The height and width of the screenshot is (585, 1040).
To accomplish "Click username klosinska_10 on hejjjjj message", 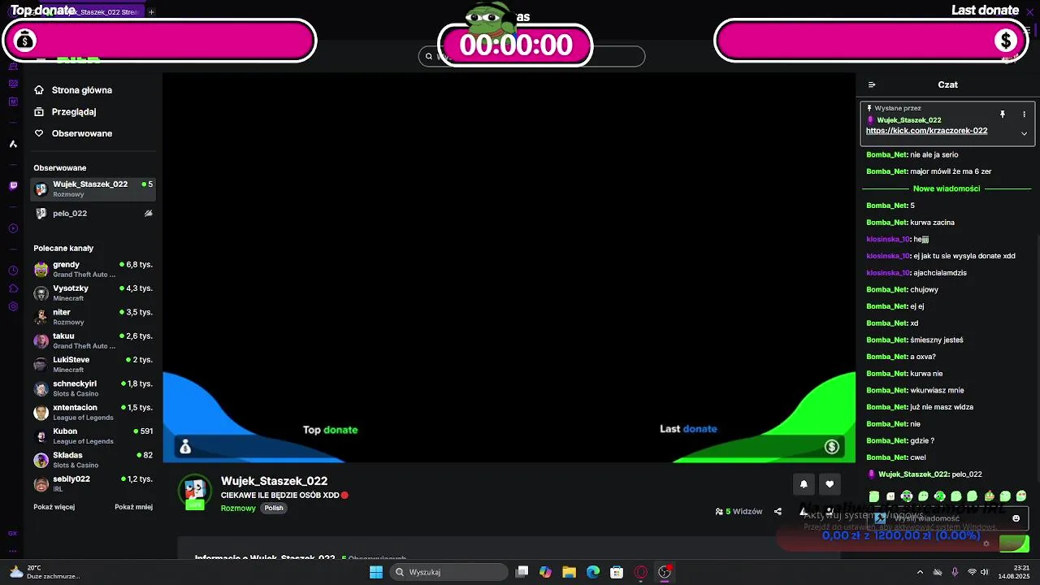I will click(888, 240).
